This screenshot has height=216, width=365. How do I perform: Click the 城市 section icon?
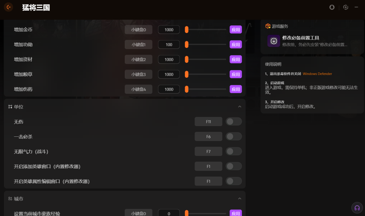[10, 199]
